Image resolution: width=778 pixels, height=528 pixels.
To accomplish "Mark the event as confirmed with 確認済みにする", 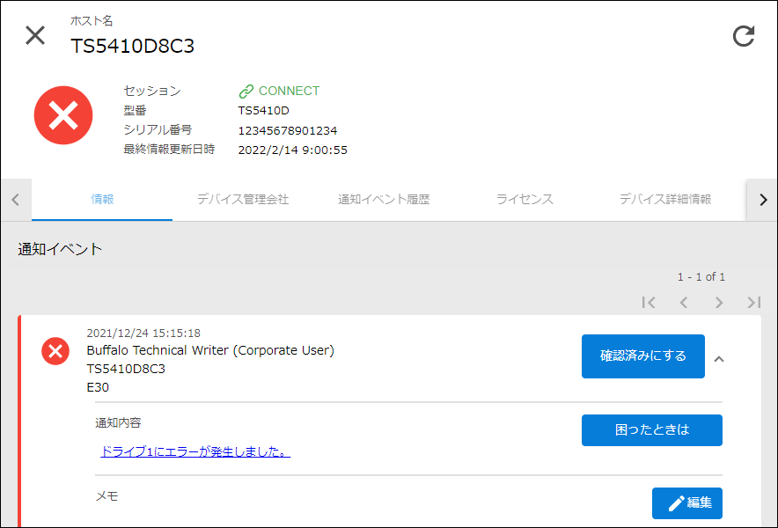I will coord(643,357).
